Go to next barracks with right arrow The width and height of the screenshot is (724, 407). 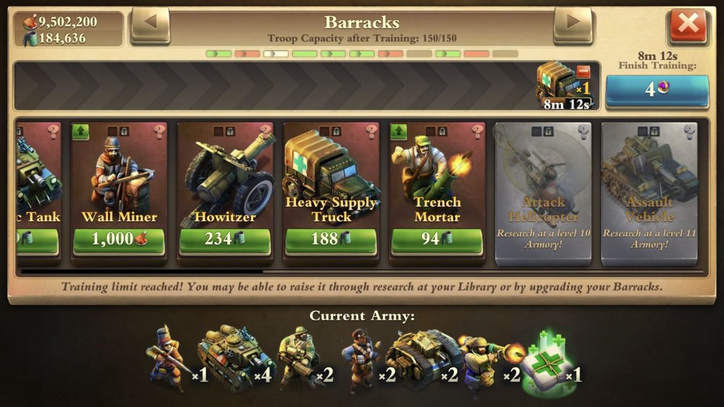pyautogui.click(x=573, y=24)
